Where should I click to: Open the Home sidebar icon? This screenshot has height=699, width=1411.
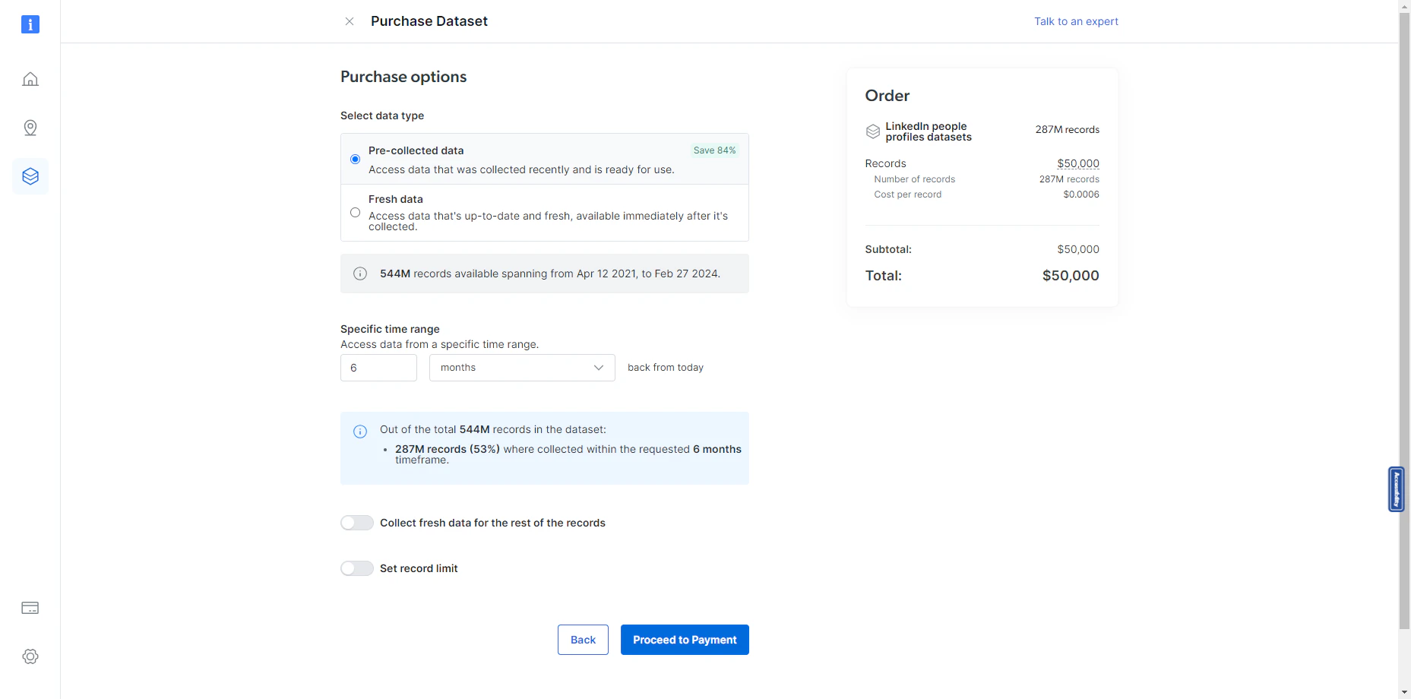(x=30, y=79)
